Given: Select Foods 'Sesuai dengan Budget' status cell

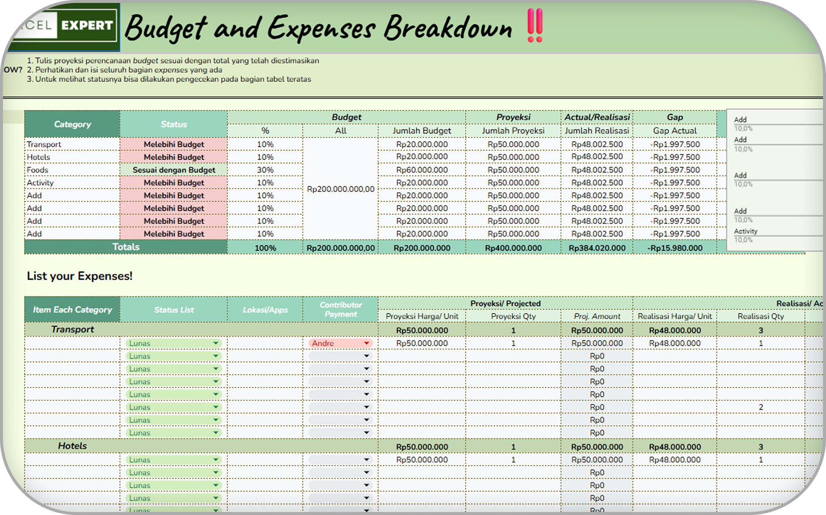Looking at the screenshot, I should click(x=174, y=170).
